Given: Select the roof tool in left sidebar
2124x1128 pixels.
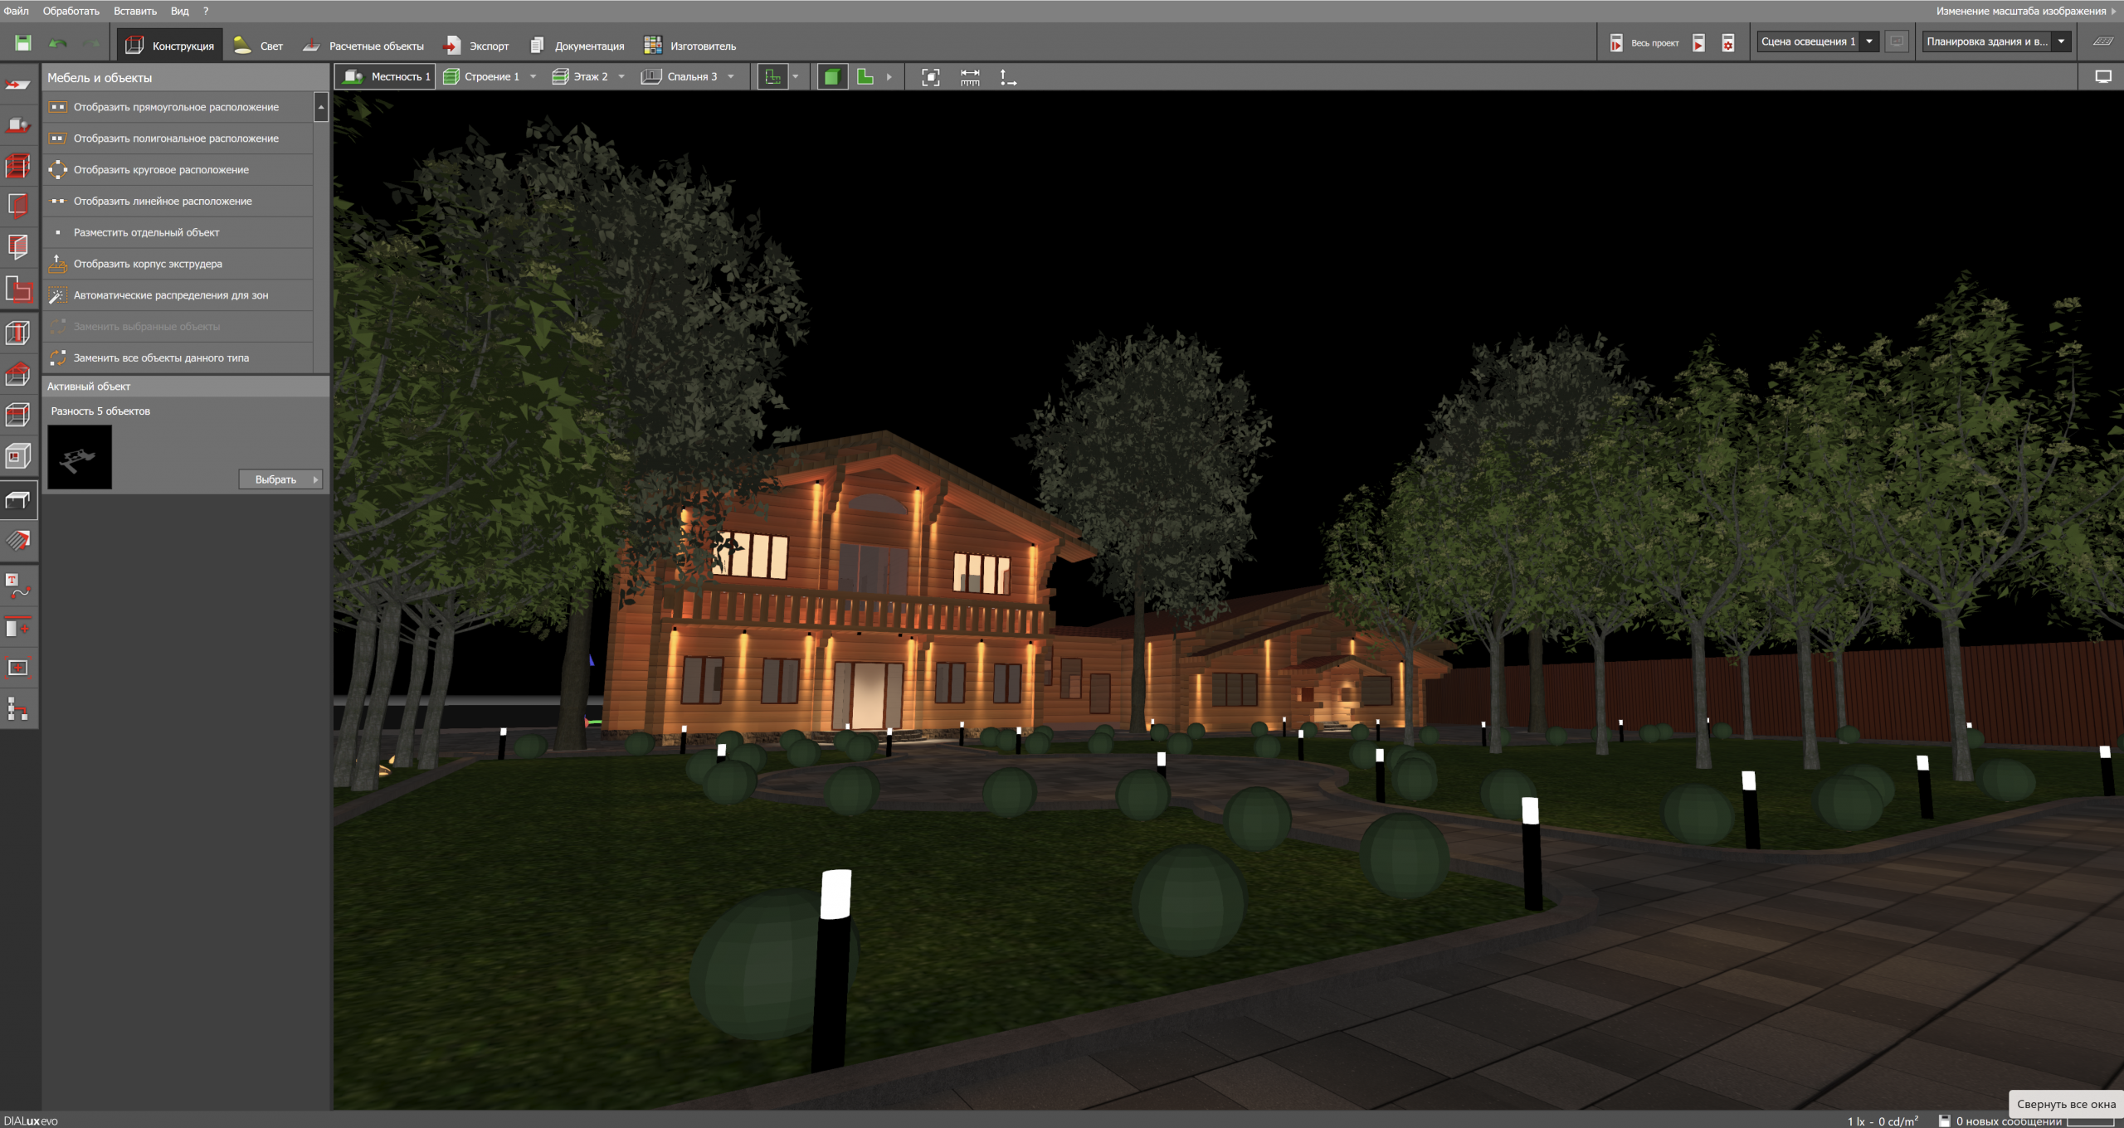Looking at the screenshot, I should 18,375.
